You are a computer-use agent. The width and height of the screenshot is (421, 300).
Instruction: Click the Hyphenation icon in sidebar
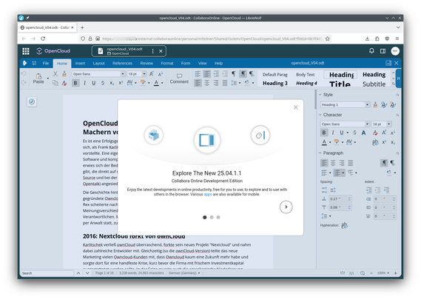coord(345,225)
